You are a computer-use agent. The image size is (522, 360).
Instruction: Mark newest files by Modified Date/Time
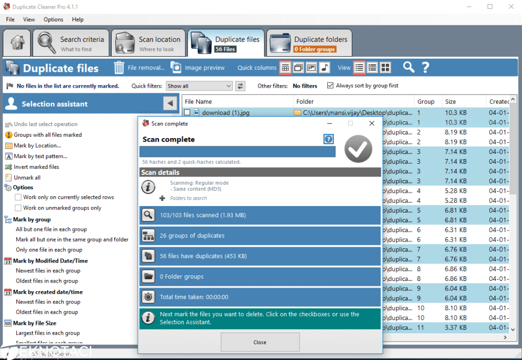point(48,271)
